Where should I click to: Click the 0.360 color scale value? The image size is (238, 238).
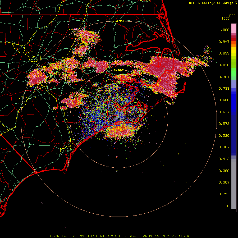pos(224,171)
